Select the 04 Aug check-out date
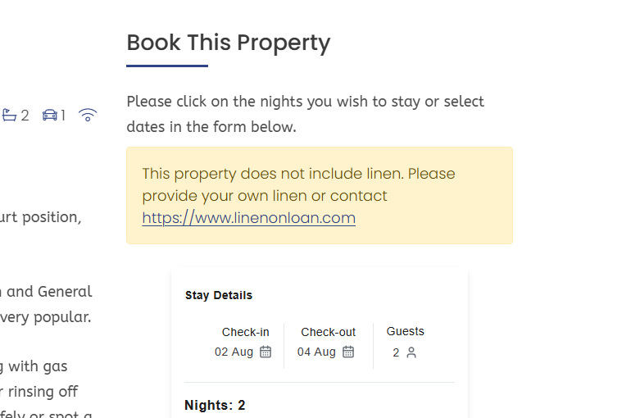 [x=316, y=352]
